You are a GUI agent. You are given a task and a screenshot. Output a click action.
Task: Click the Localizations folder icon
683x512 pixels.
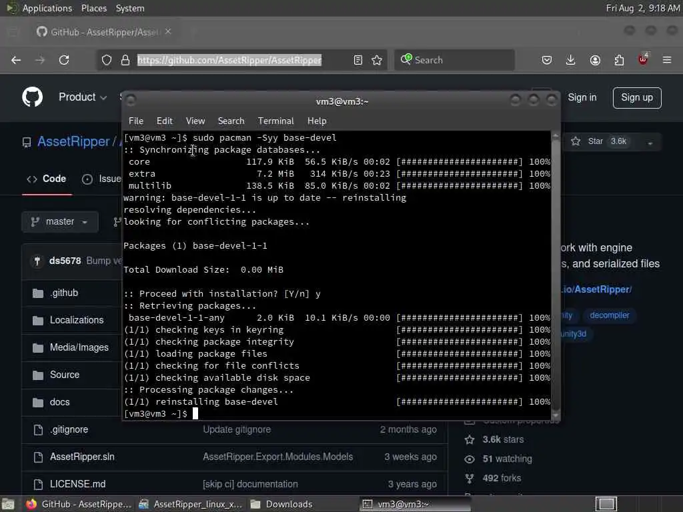tap(38, 321)
